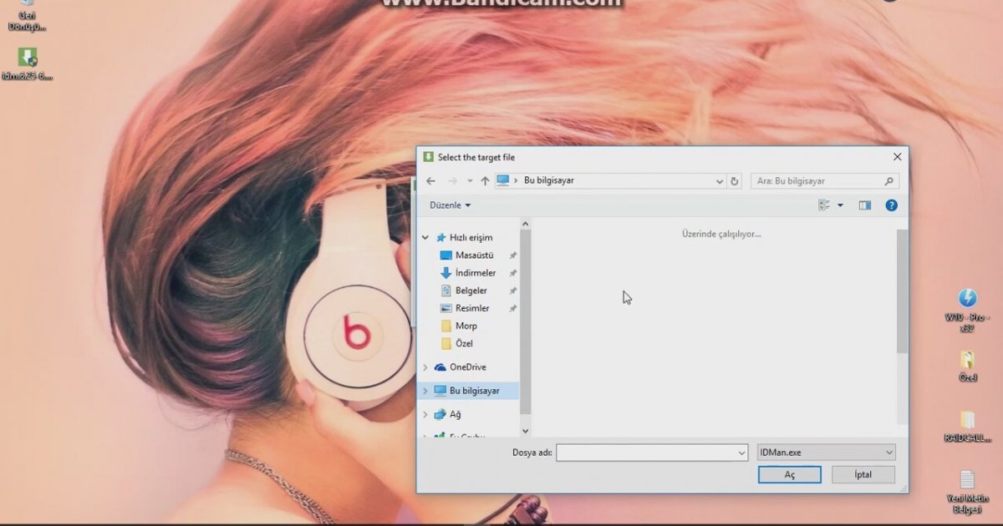Select the Özel desktop folder icon
The height and width of the screenshot is (526, 1003).
click(x=967, y=366)
